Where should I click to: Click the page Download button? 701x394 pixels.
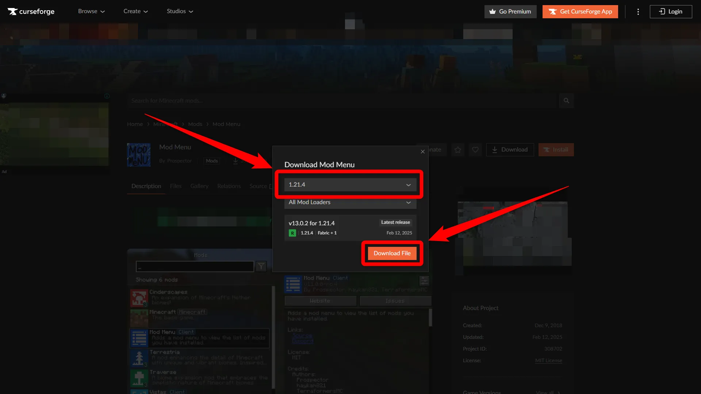[510, 150]
